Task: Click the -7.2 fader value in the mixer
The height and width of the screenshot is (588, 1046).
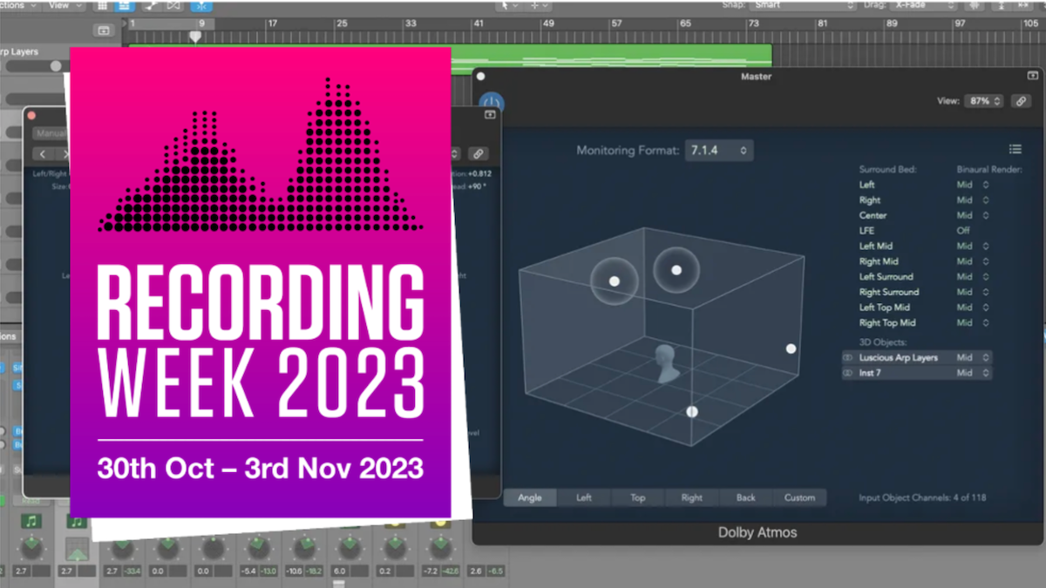Action: (429, 571)
